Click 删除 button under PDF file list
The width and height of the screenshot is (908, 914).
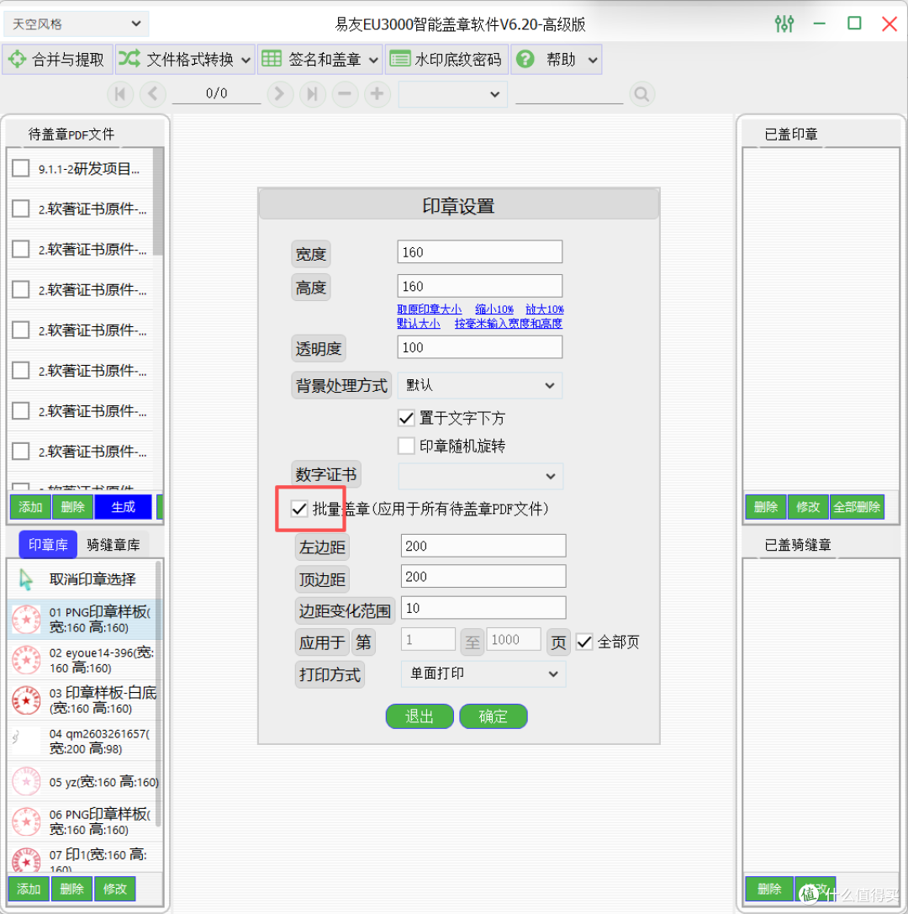[73, 506]
